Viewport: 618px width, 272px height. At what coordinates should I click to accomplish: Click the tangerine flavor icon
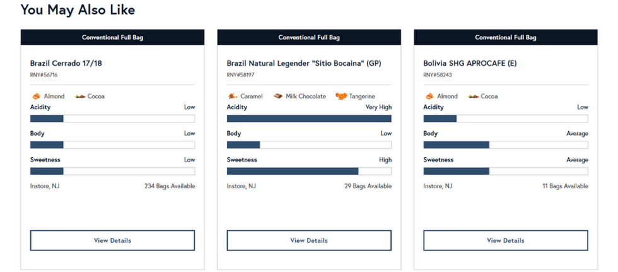click(341, 96)
